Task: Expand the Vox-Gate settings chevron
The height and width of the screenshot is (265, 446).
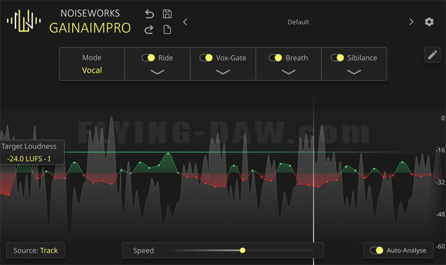Action: pyautogui.click(x=223, y=72)
